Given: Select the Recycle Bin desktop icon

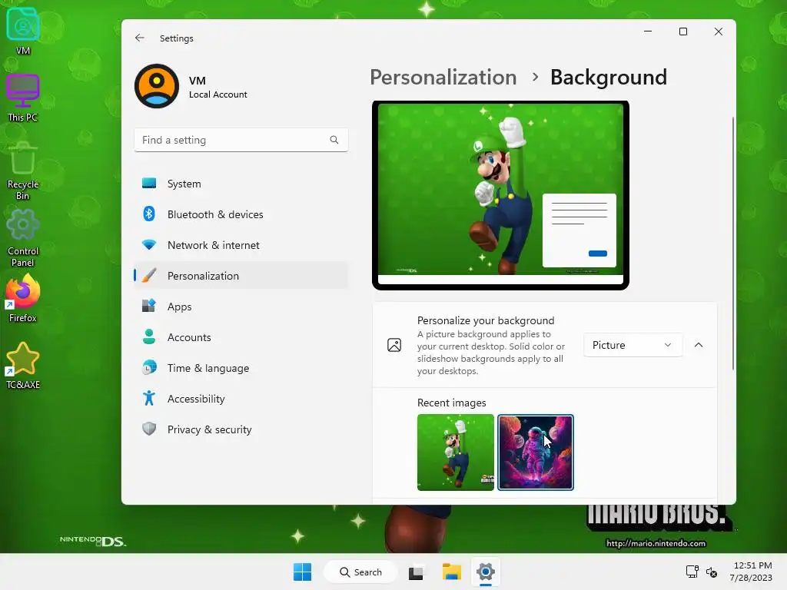Looking at the screenshot, I should (x=22, y=171).
